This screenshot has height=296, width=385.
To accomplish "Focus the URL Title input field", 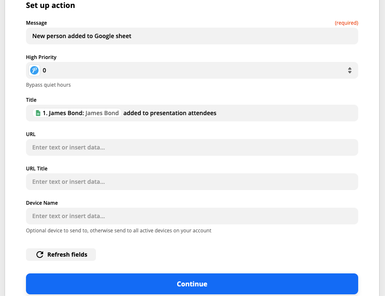I will pyautogui.click(x=192, y=182).
